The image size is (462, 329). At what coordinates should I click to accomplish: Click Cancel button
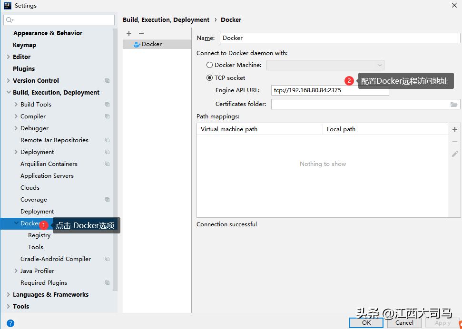click(x=404, y=323)
